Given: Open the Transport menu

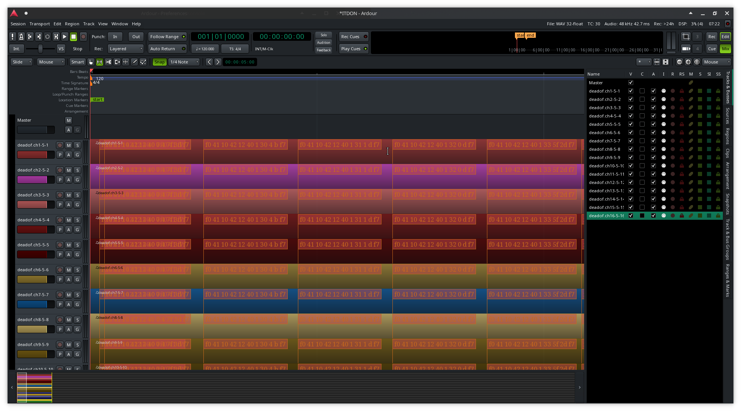Looking at the screenshot, I should pyautogui.click(x=40, y=24).
